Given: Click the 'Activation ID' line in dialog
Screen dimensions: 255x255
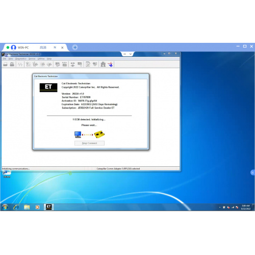Looking at the screenshot, I should [79, 101].
